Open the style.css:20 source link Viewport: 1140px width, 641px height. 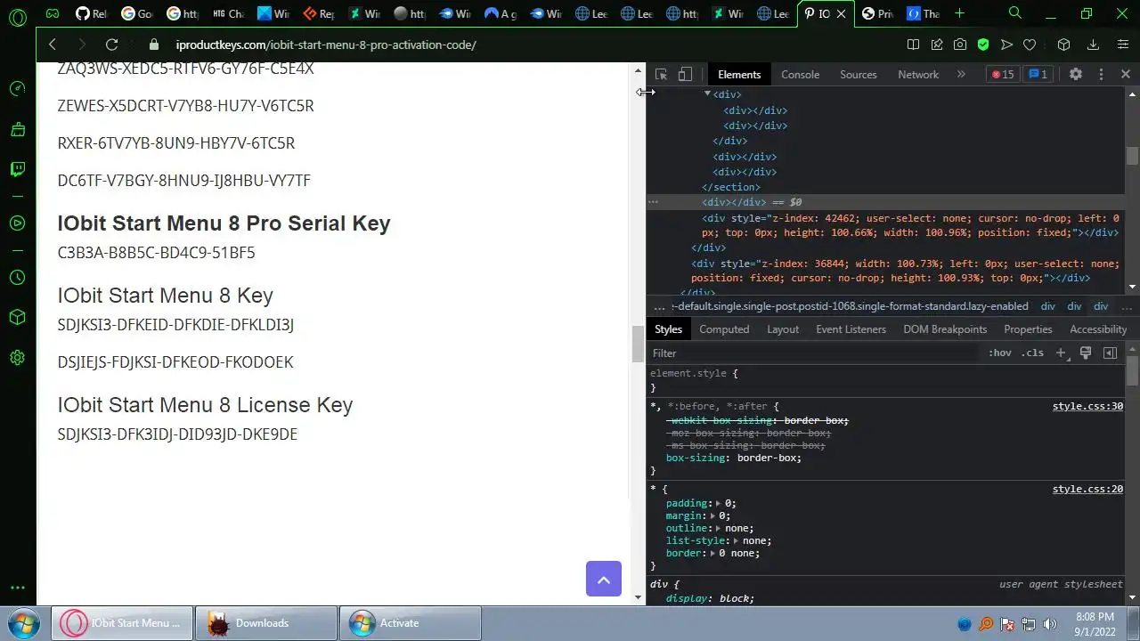tap(1087, 489)
